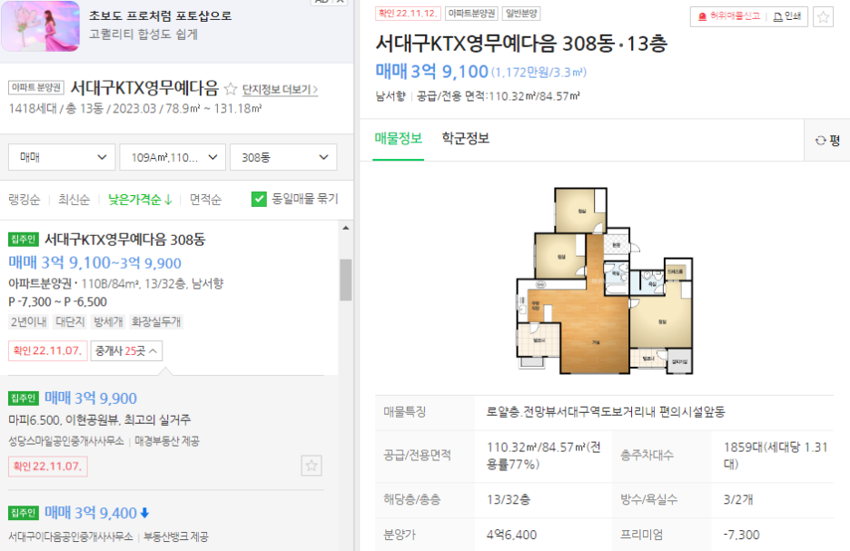The image size is (850, 551).
Task: Click the listing scrollbar thumb
Action: coord(346,280)
